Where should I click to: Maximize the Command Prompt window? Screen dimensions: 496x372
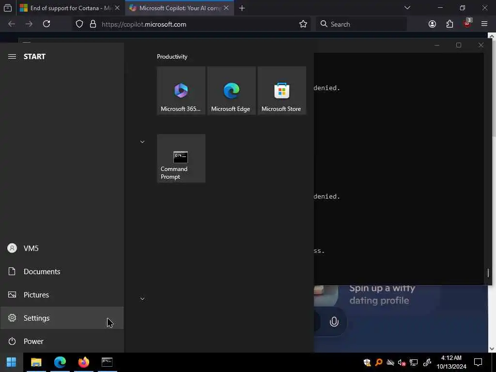(459, 46)
